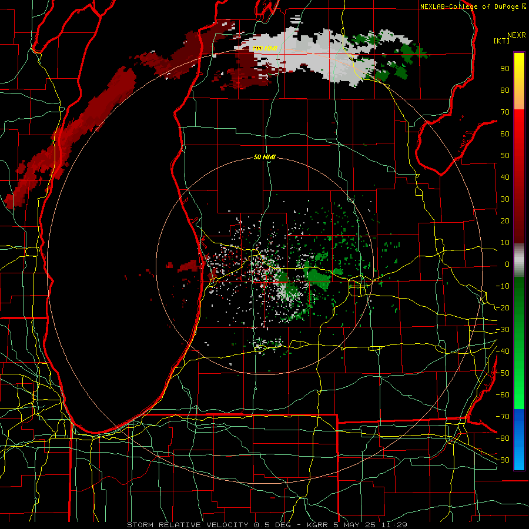
Task: Click the positive 10 scale label
Action: coord(505,243)
